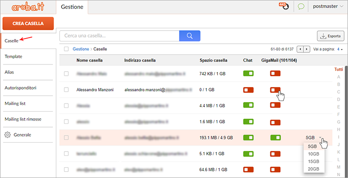Open the Gestione tab
Image resolution: width=348 pixels, height=178 pixels.
(72, 7)
